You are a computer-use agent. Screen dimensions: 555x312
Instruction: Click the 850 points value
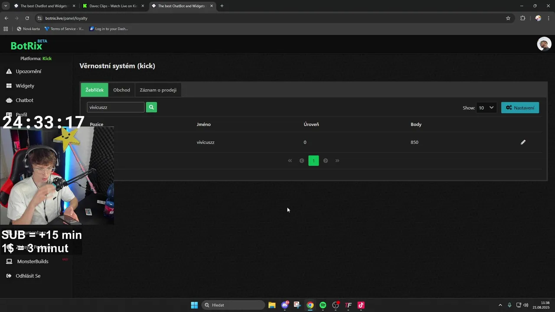coord(415,142)
